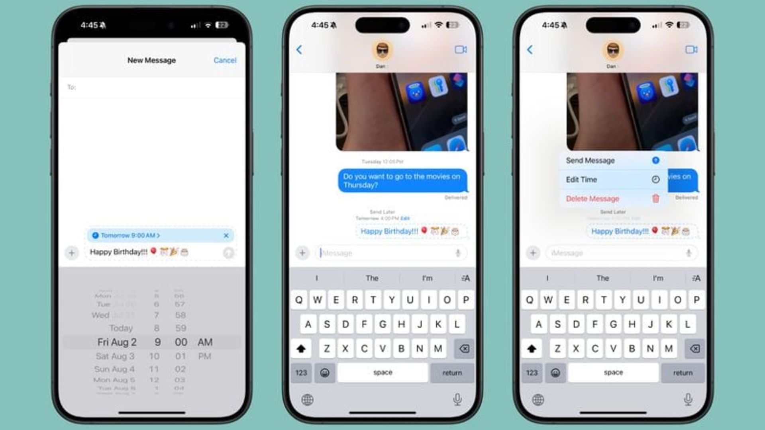The height and width of the screenshot is (430, 765).
Task: Tap the Edit Time clock icon
Action: [656, 180]
